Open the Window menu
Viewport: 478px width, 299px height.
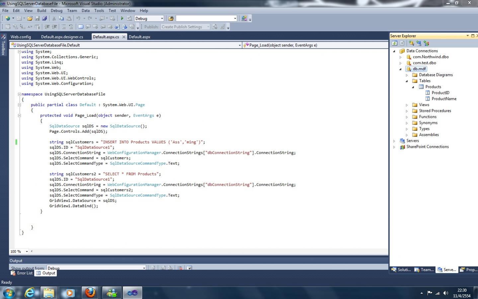coord(127,11)
